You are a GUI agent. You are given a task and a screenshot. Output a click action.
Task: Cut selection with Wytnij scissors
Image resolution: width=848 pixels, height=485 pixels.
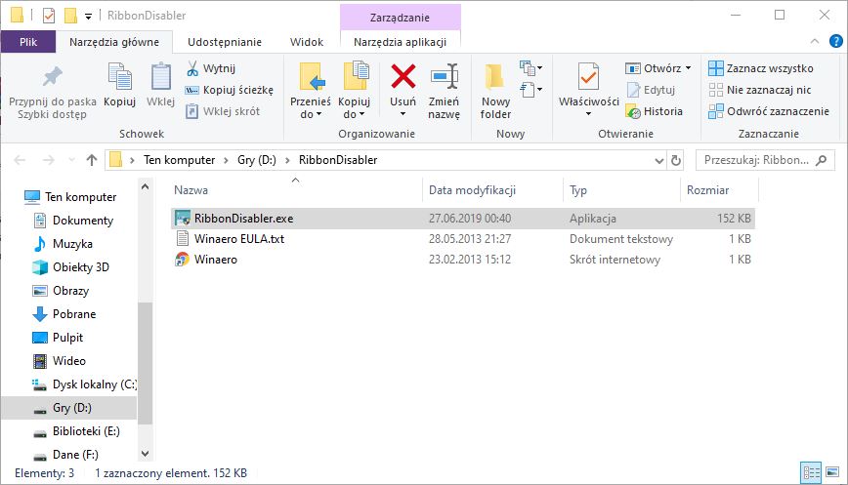[211, 68]
